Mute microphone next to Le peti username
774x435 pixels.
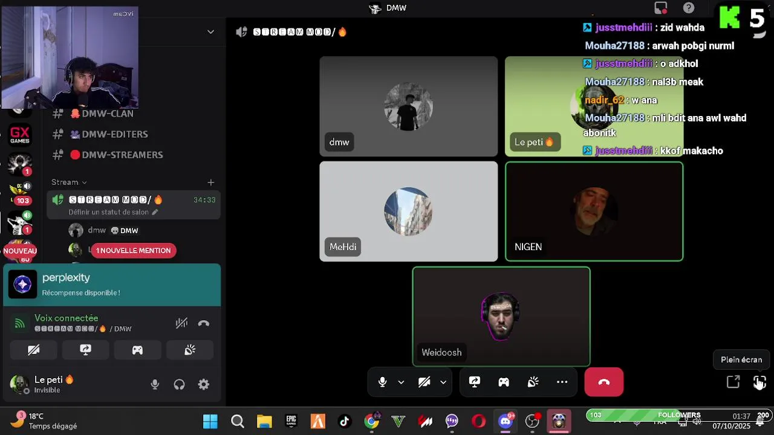coord(155,384)
